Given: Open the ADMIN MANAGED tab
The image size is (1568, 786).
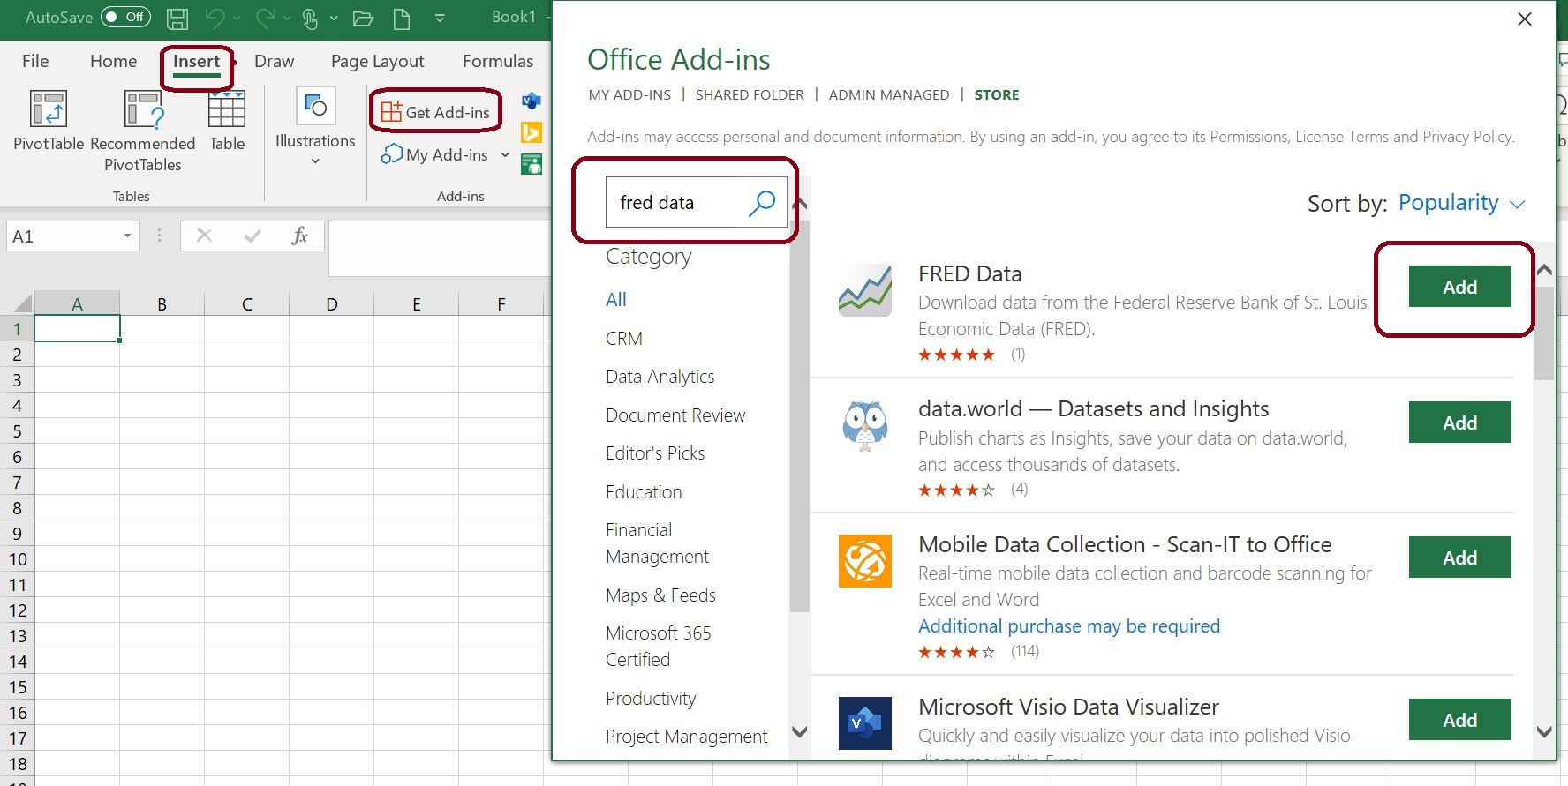Looking at the screenshot, I should [x=889, y=94].
